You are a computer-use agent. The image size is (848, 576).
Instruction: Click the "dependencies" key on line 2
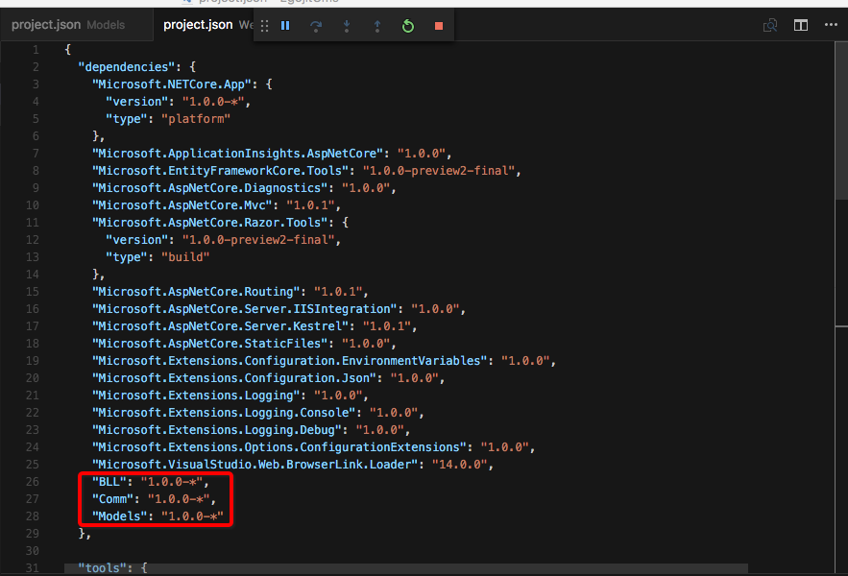click(127, 67)
